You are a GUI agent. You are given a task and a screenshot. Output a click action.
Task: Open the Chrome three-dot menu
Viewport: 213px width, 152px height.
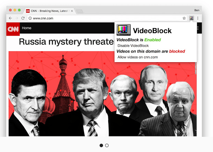tap(198, 18)
